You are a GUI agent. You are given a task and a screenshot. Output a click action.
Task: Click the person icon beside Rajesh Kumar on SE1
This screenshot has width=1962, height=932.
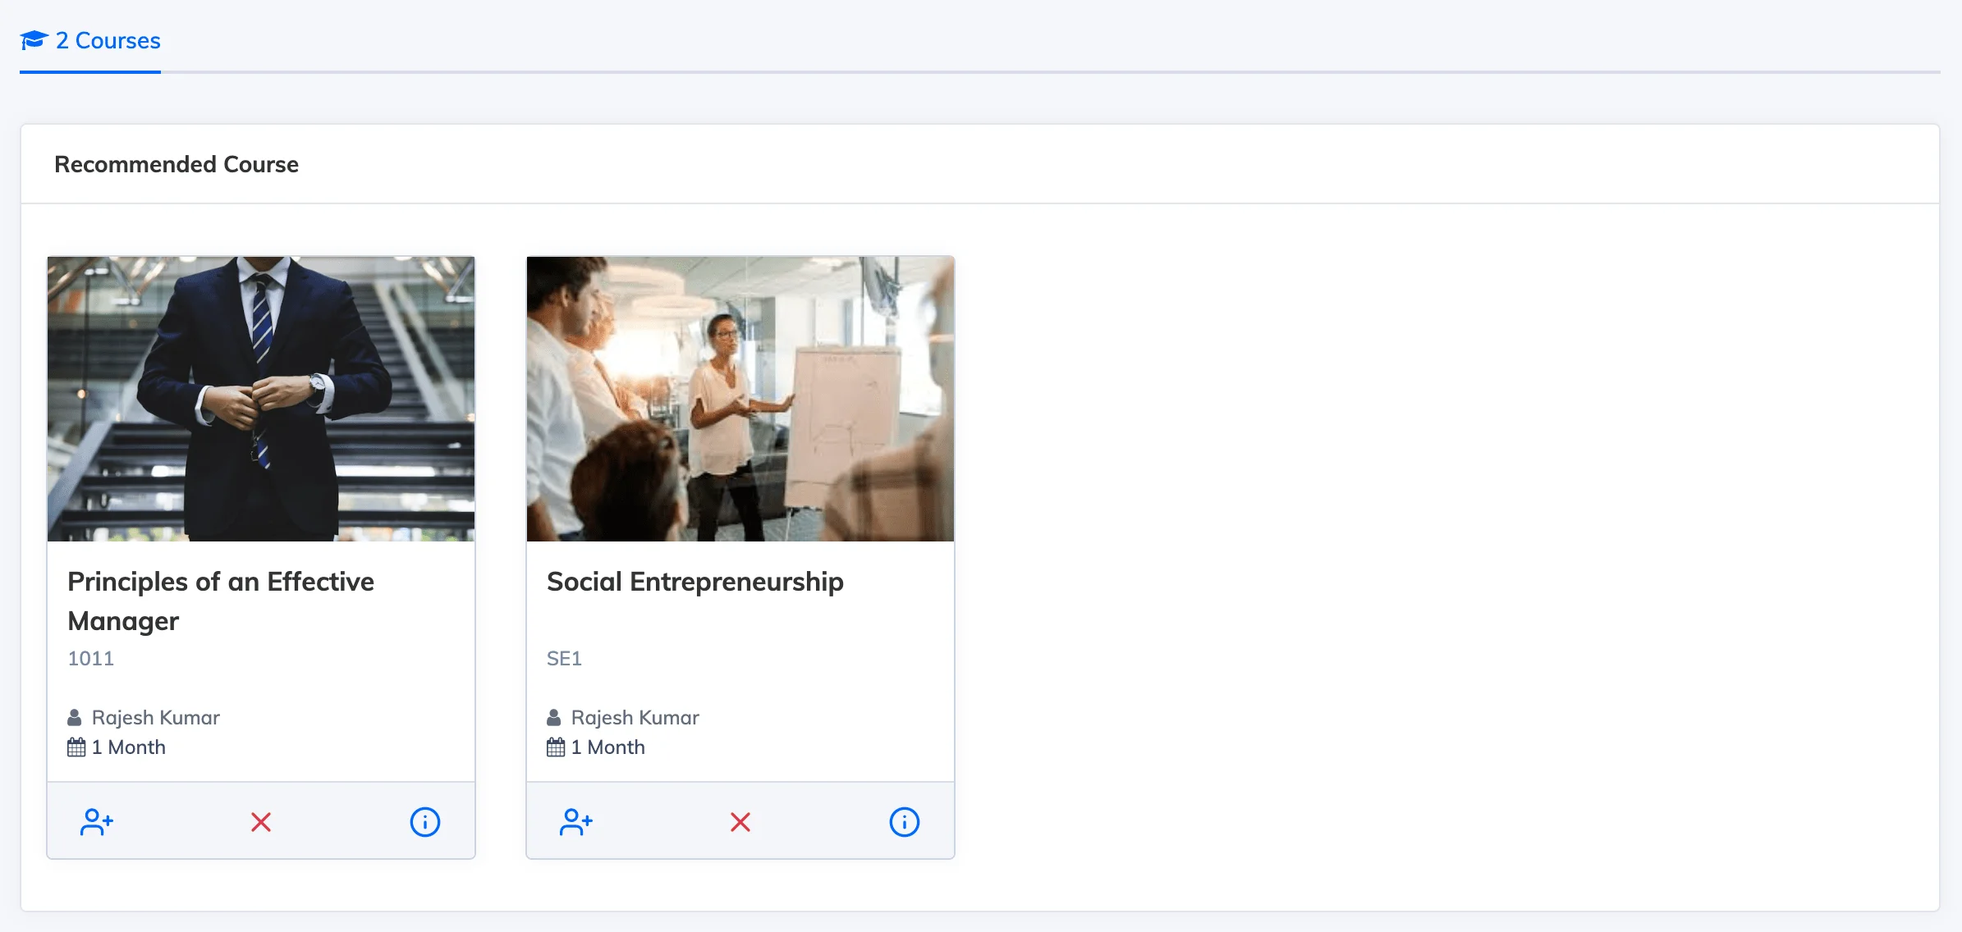(x=554, y=718)
